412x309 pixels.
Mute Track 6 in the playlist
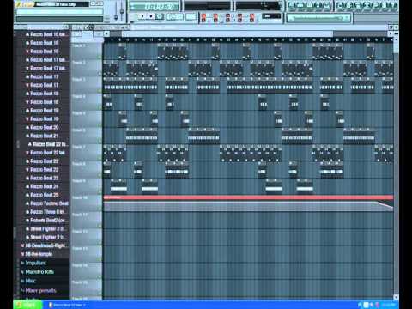click(x=100, y=142)
